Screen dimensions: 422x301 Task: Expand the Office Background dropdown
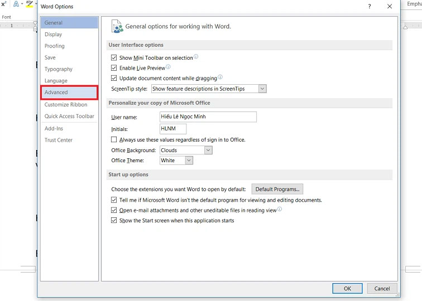[208, 151]
